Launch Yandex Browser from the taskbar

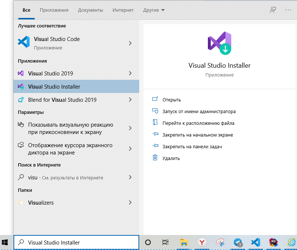[x=202, y=242]
